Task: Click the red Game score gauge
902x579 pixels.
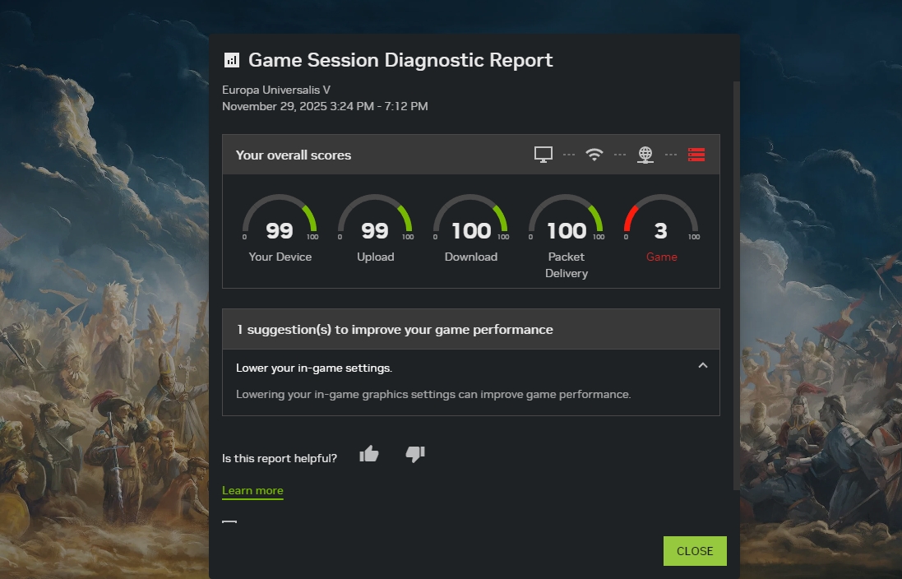Action: [662, 218]
